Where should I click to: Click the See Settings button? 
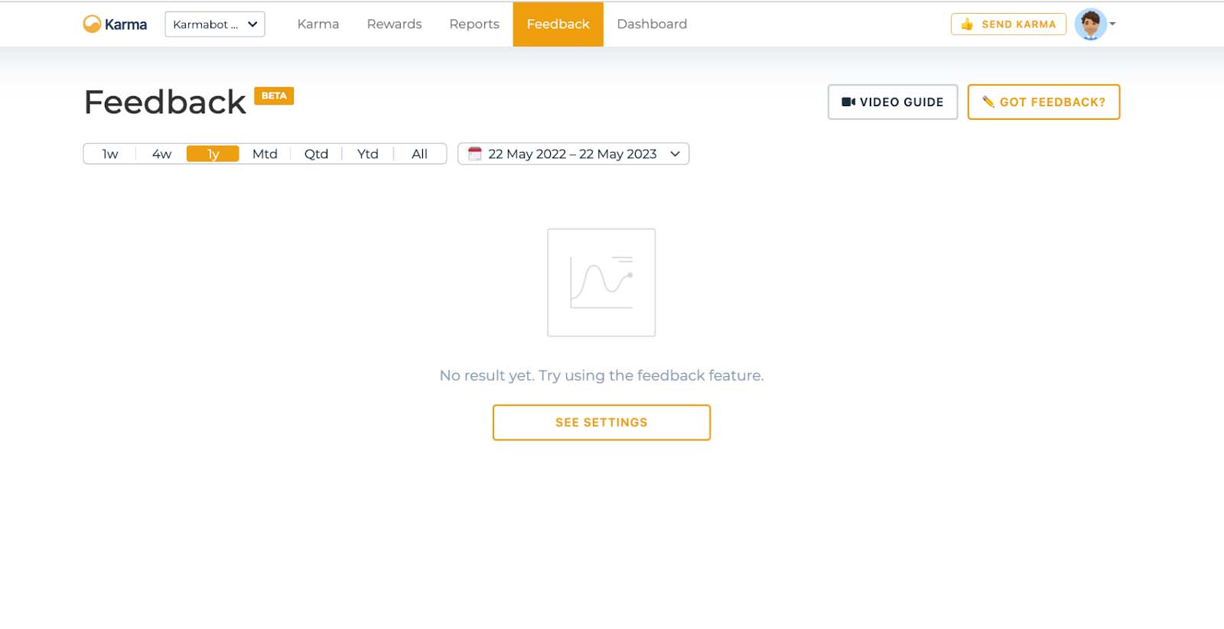click(x=601, y=423)
